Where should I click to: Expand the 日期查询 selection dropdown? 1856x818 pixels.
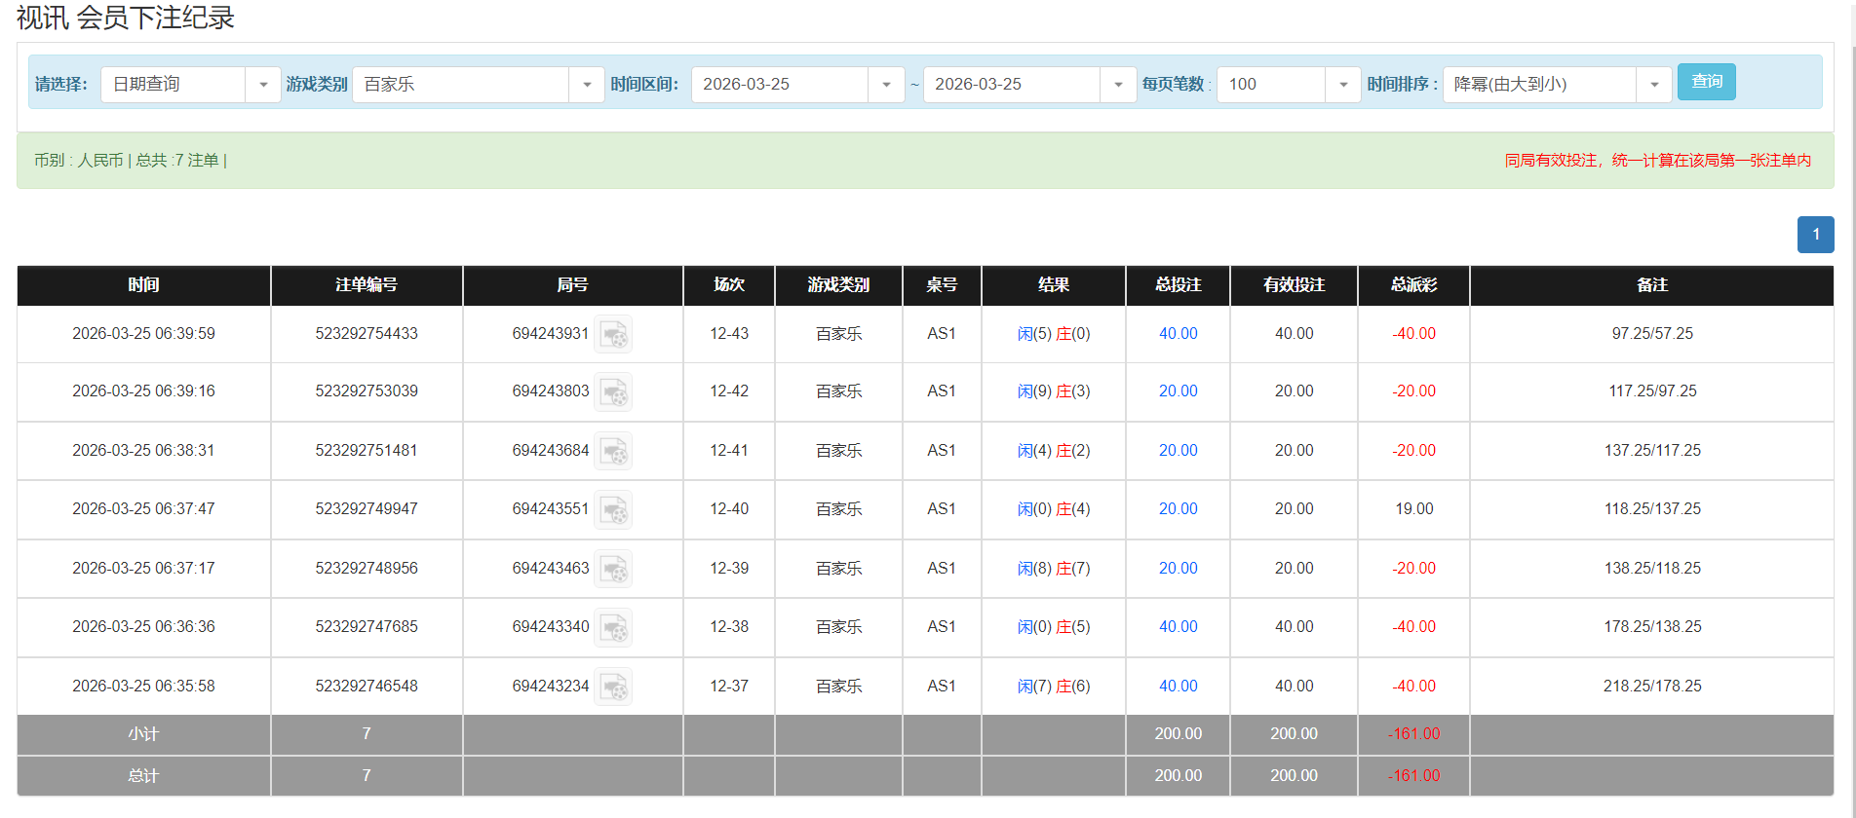(x=262, y=85)
